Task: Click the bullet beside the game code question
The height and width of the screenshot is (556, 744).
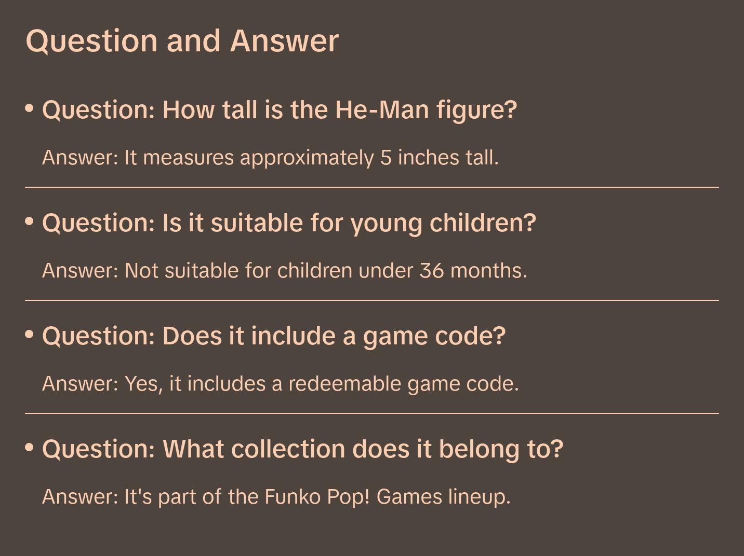Action: click(x=30, y=335)
